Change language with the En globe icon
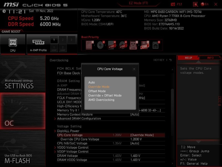This screenshot has height=167, width=222. 205,4
